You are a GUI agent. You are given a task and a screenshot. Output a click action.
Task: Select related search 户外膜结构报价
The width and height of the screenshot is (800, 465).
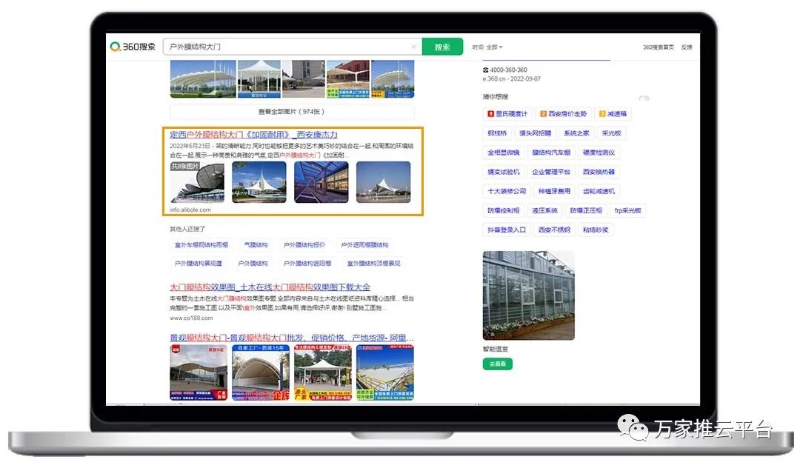304,245
